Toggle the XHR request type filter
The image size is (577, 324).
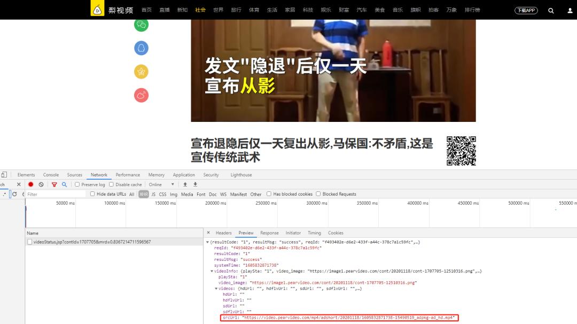pyautogui.click(x=144, y=195)
